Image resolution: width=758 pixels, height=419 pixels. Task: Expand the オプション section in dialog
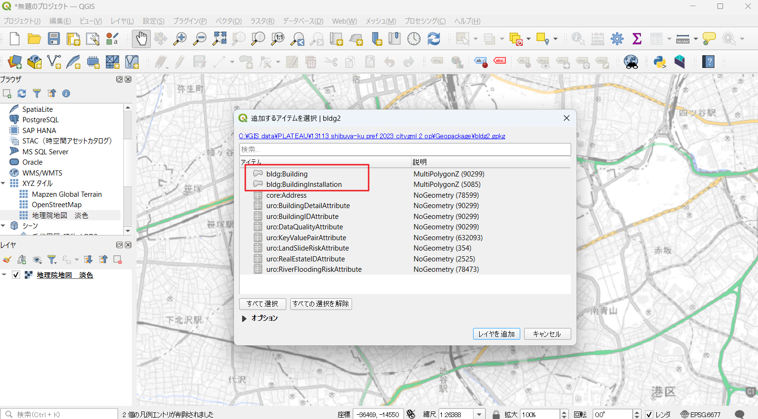point(244,318)
